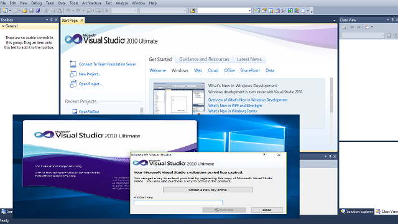The width and height of the screenshot is (398, 224).
Task: Click the New Project... link
Action: pos(90,74)
